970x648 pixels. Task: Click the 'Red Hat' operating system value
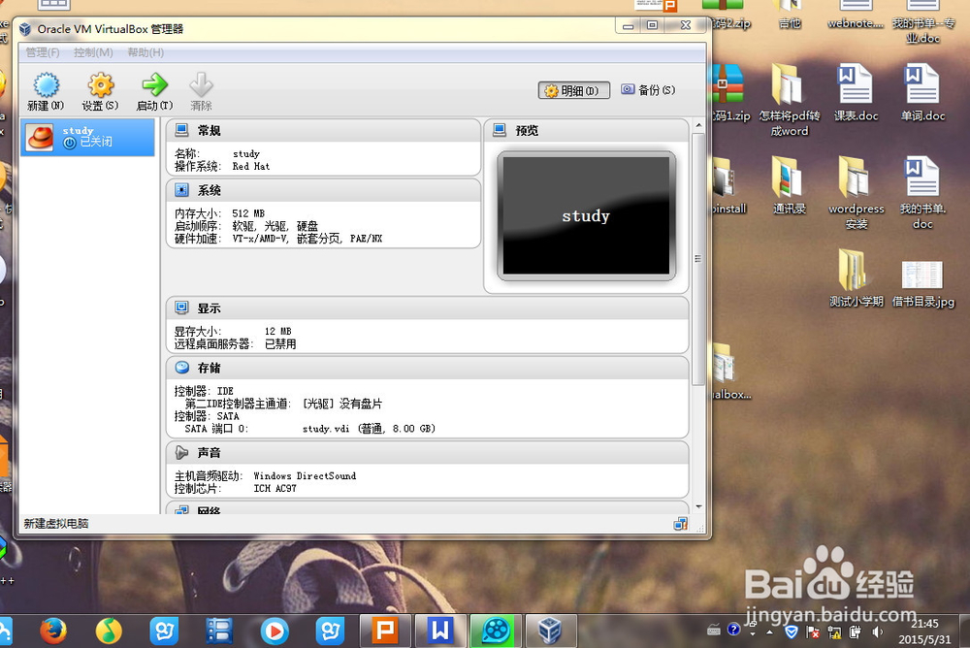tap(250, 167)
